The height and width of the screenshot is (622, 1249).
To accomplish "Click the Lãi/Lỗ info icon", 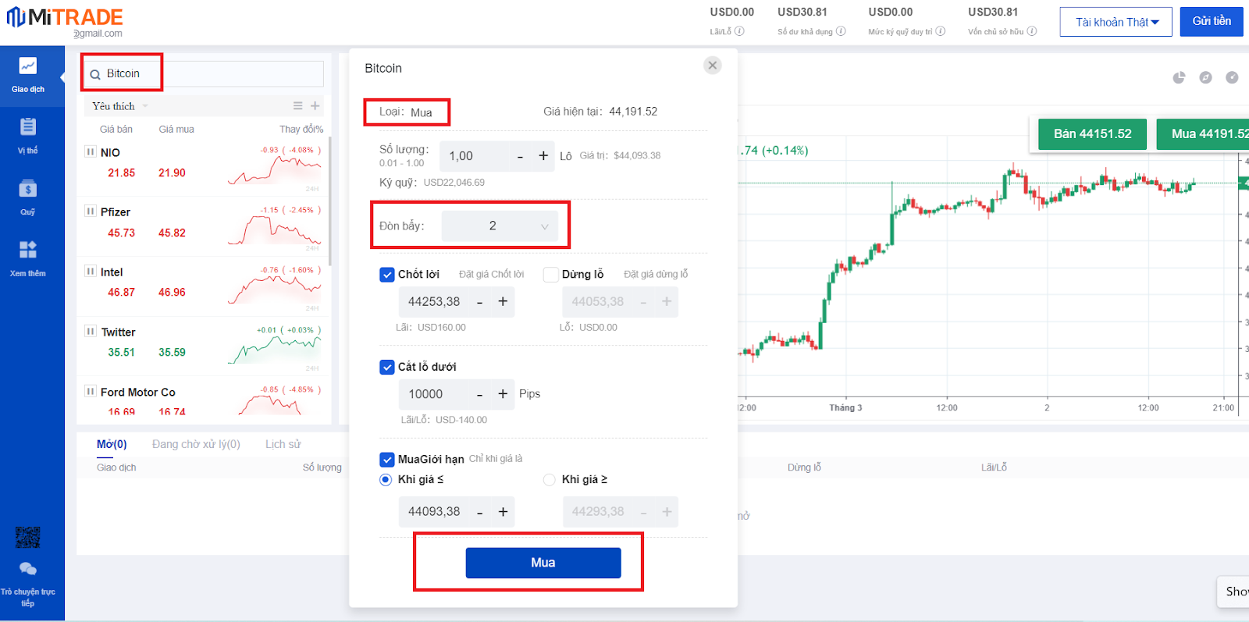I will tap(739, 31).
